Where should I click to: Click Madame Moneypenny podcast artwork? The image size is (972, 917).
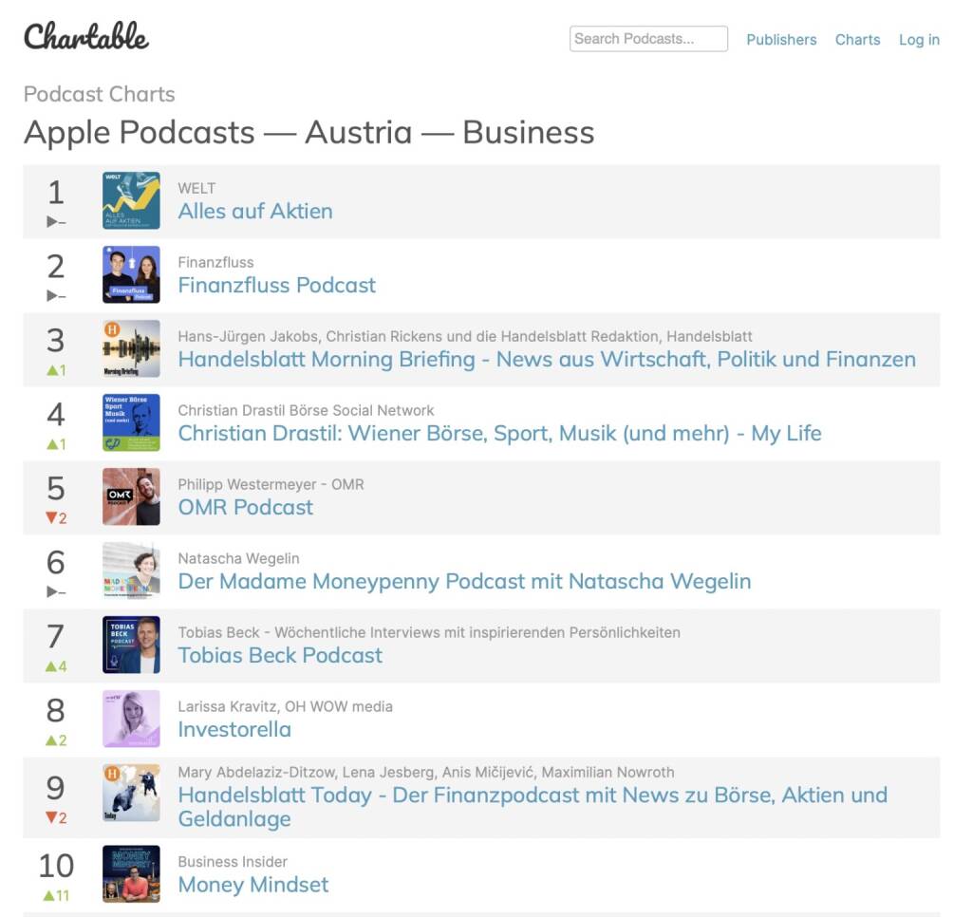click(131, 571)
